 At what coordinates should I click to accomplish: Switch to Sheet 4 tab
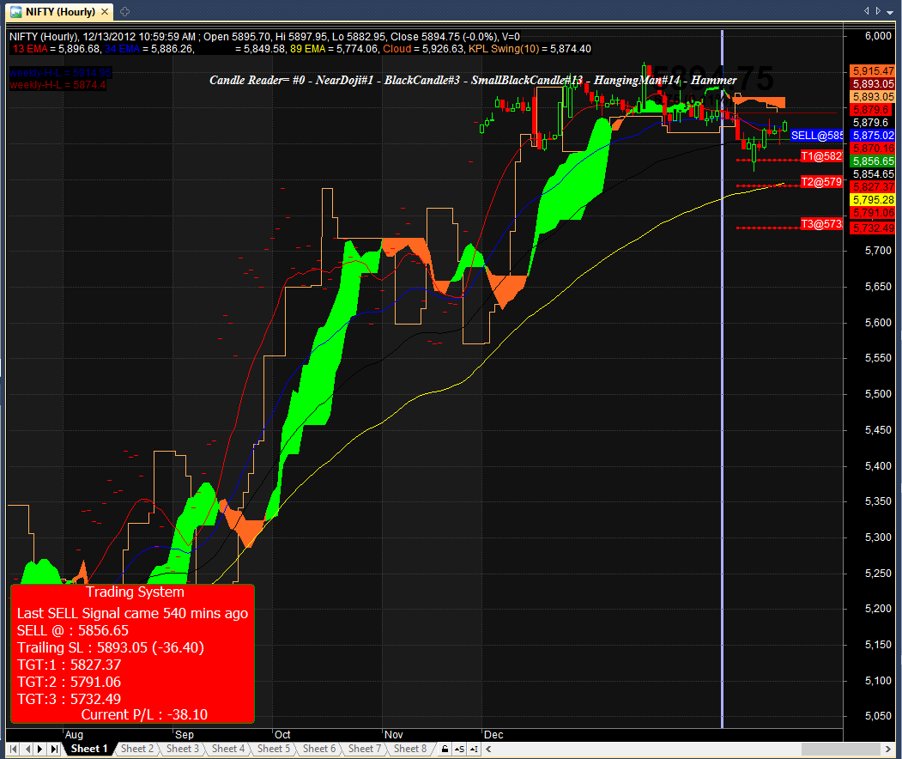tap(227, 749)
